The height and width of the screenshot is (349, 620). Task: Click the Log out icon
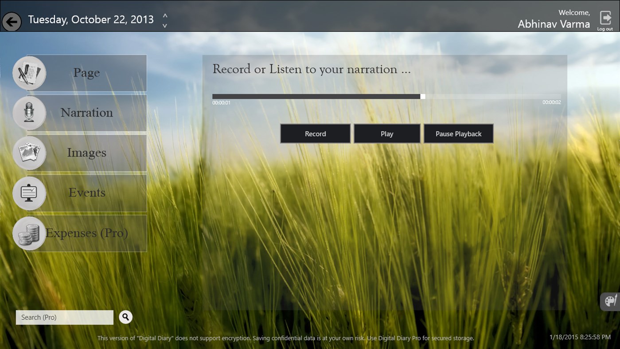606,18
